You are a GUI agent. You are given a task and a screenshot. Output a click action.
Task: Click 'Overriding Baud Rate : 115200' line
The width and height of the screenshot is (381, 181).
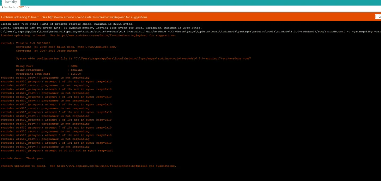48,74
